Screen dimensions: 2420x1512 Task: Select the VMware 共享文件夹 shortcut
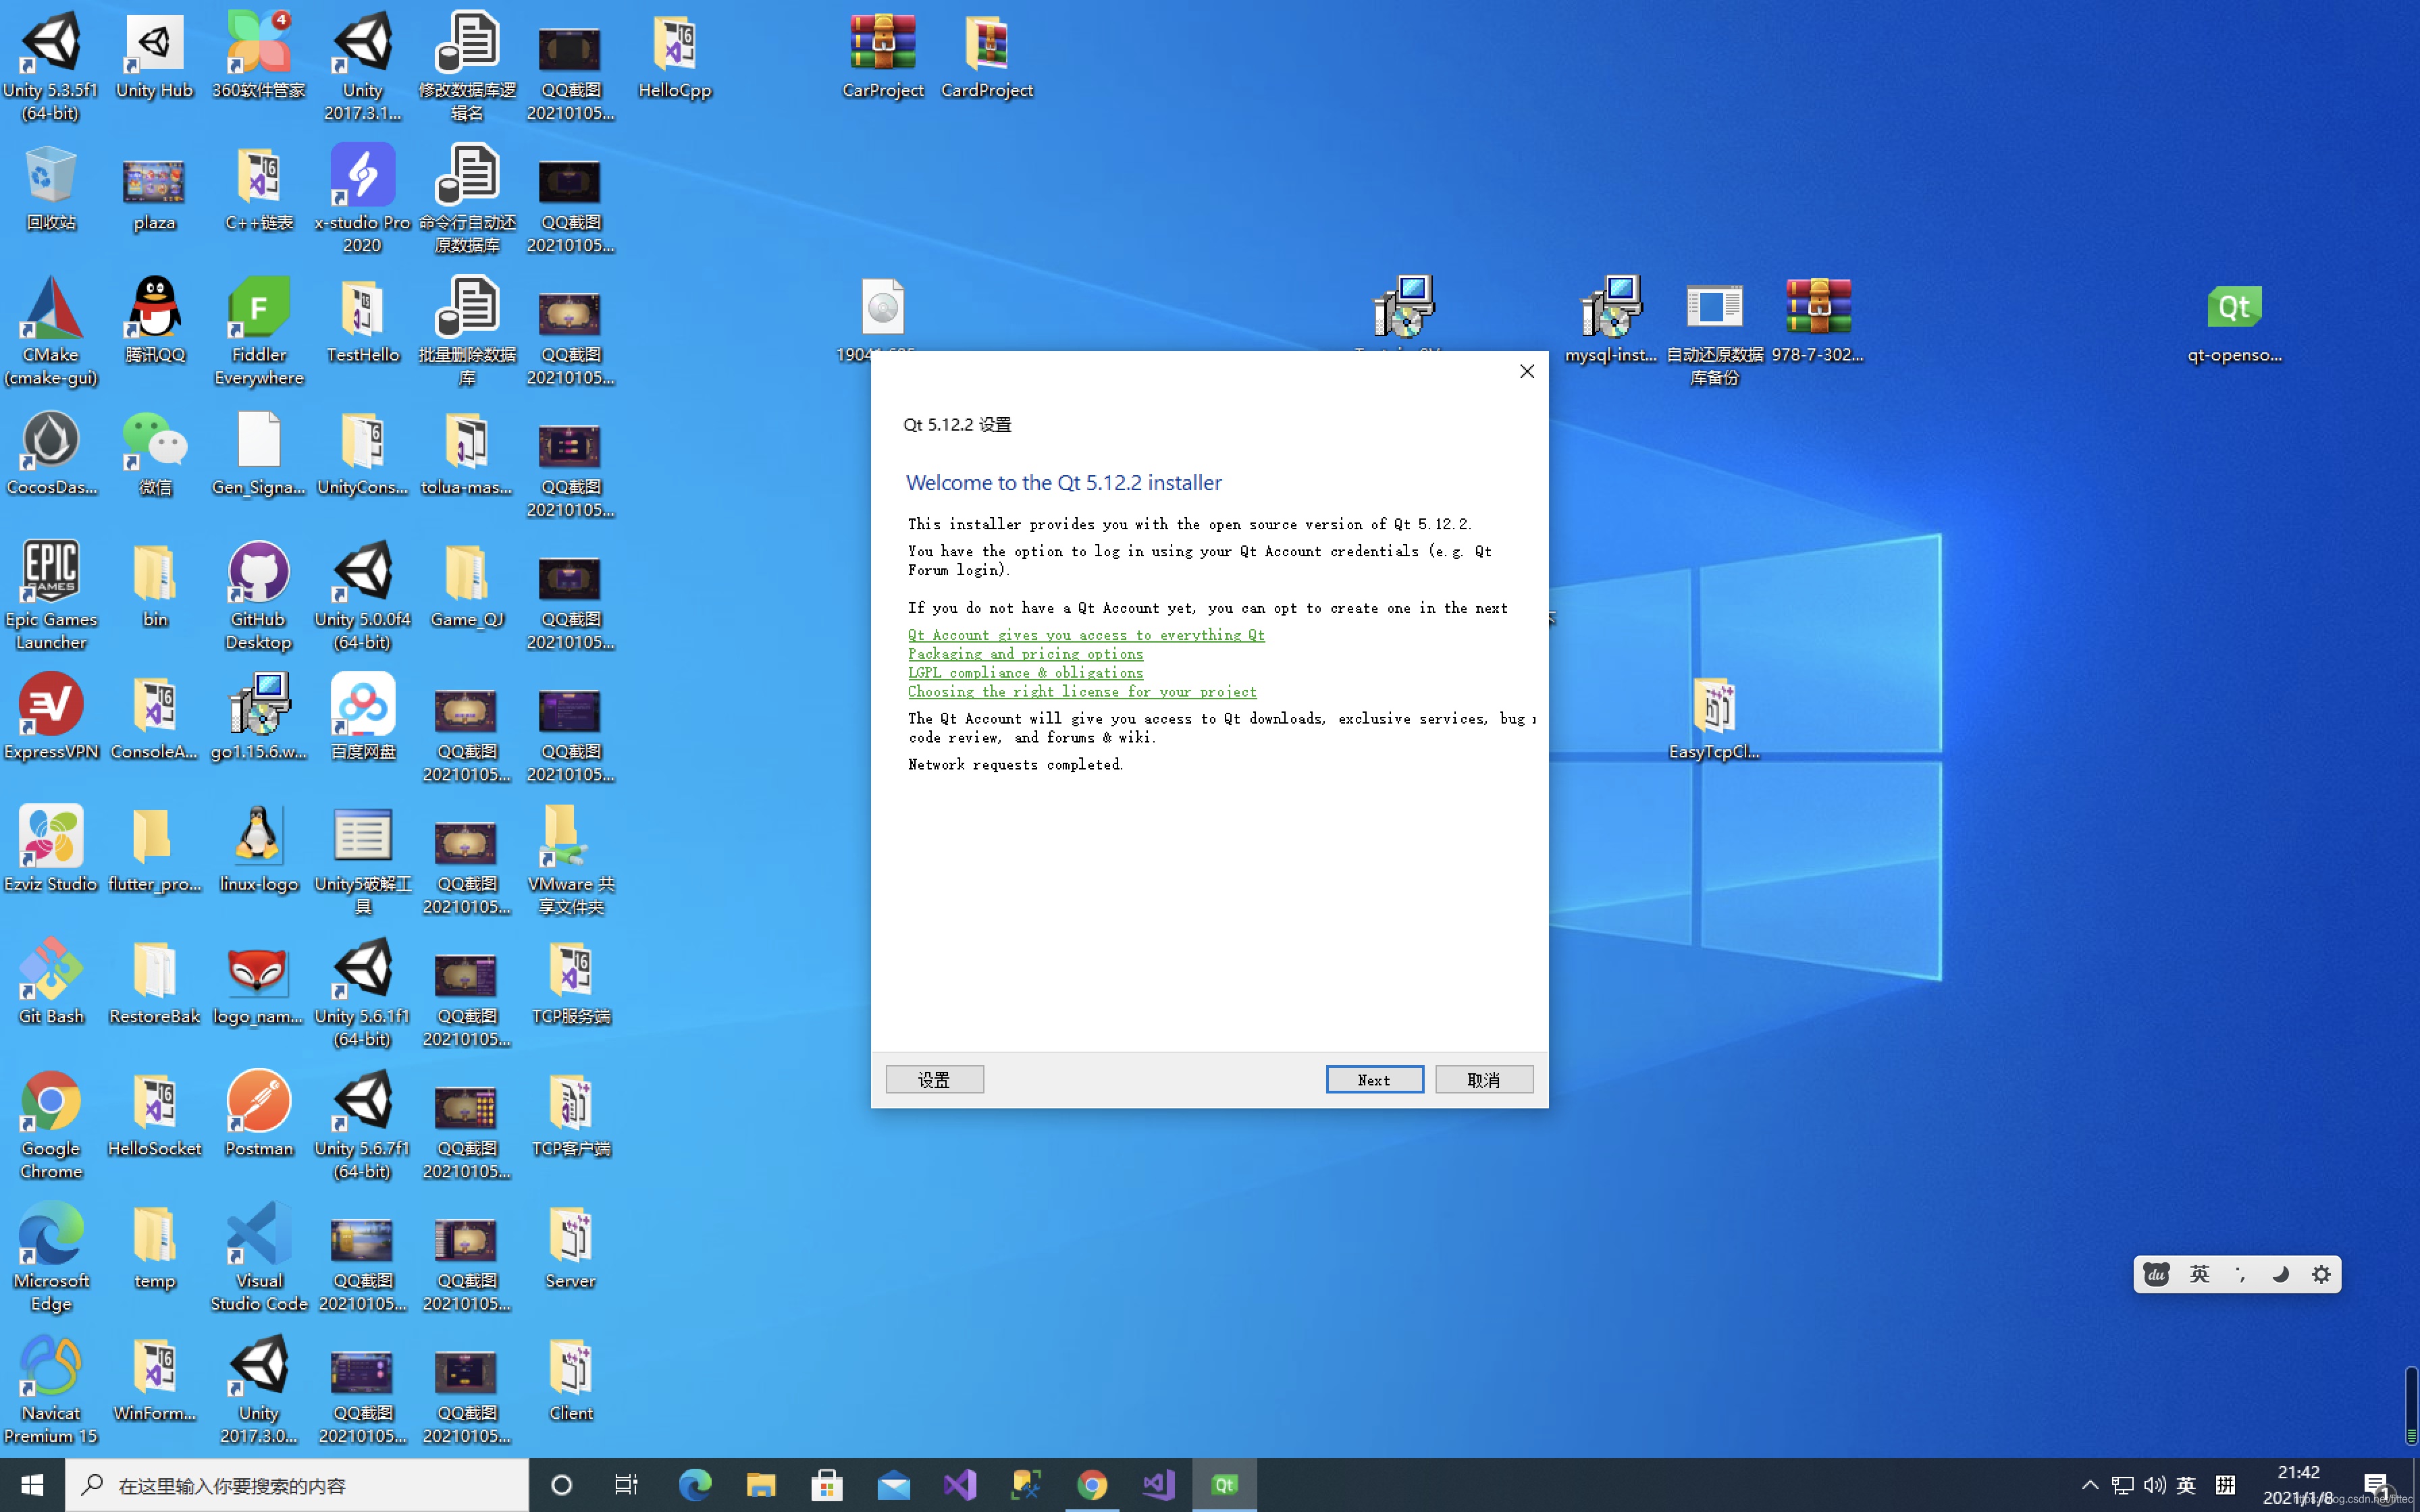coord(570,860)
